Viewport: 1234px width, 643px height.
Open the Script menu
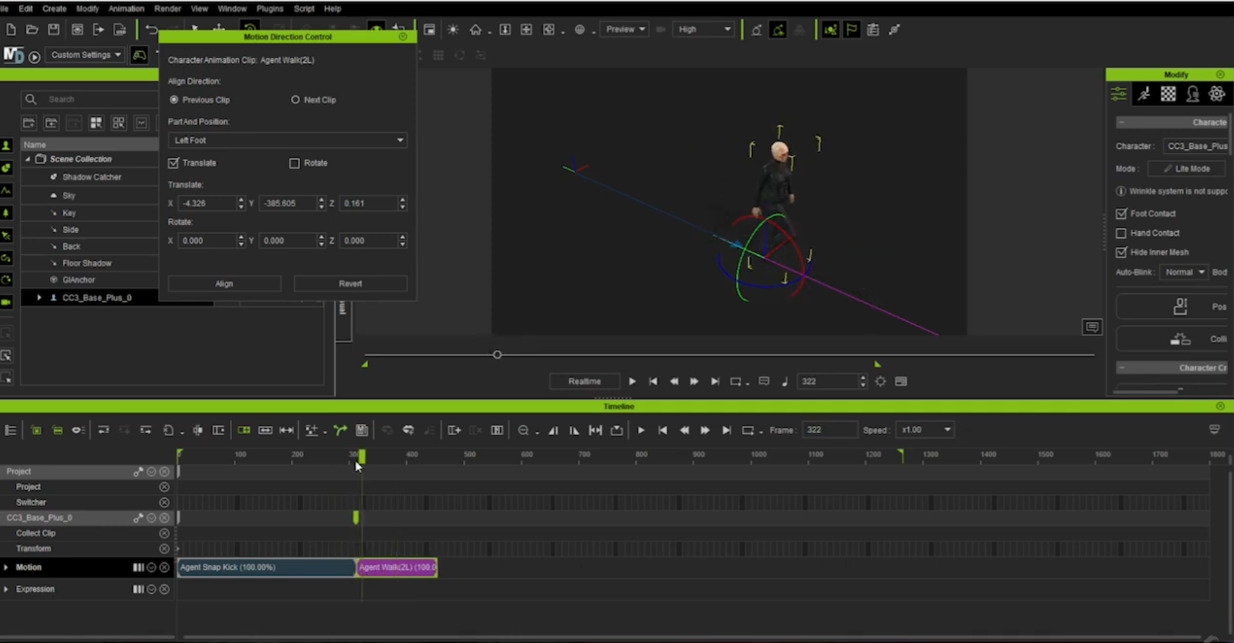click(304, 8)
